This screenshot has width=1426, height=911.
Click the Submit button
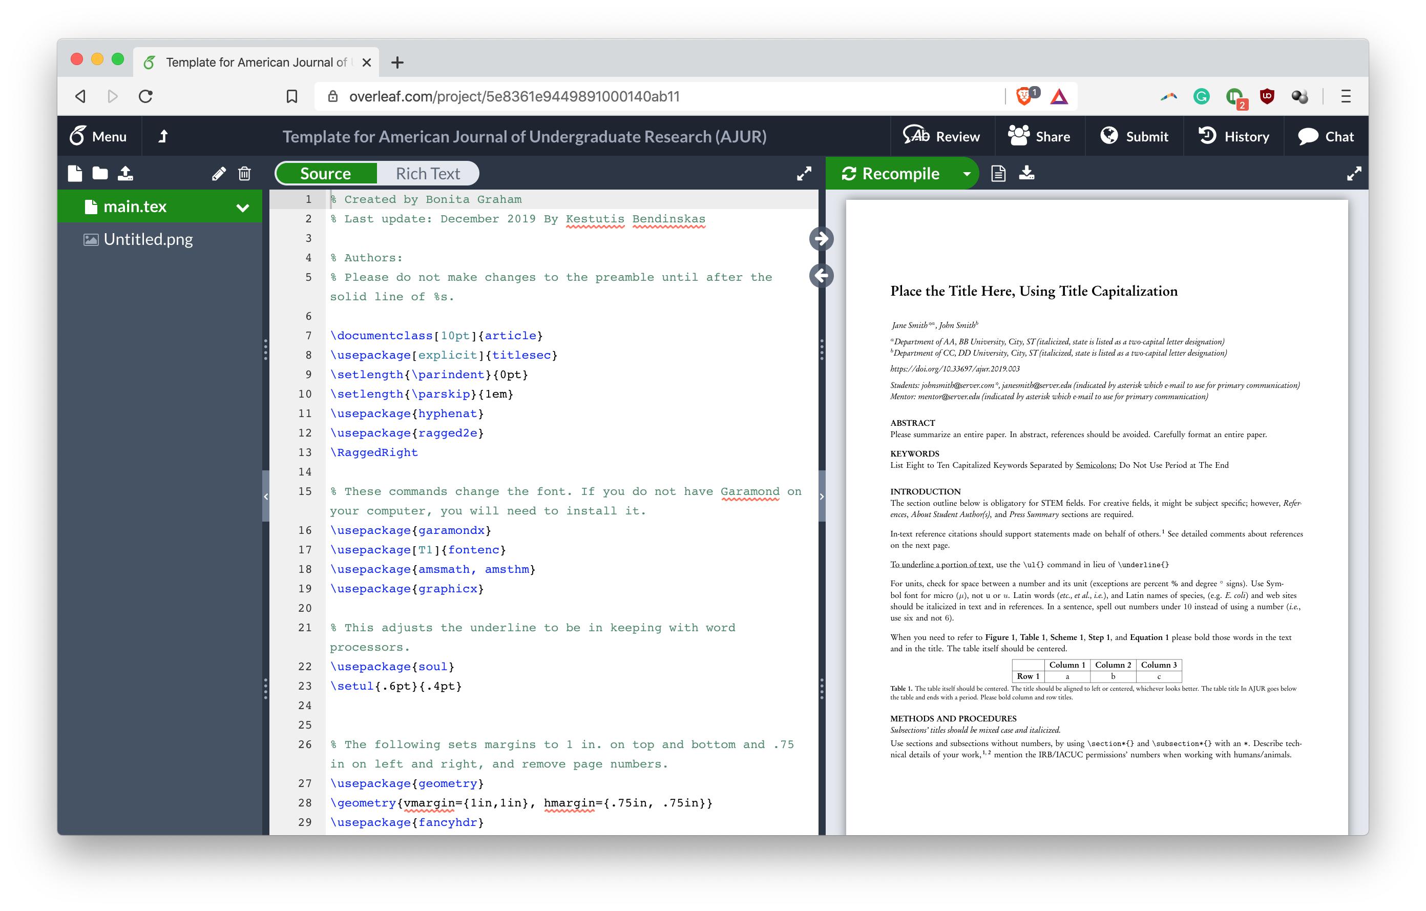point(1135,136)
